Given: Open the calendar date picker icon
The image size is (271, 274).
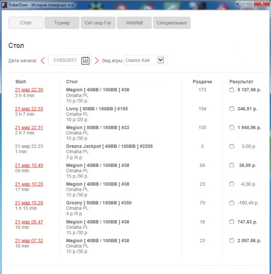Looking at the screenshot, I should point(85,60).
